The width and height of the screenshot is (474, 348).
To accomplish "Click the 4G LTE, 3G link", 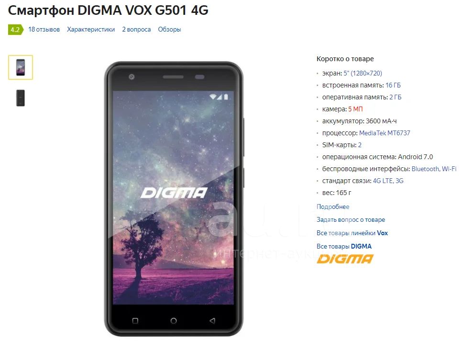I will pos(388,181).
